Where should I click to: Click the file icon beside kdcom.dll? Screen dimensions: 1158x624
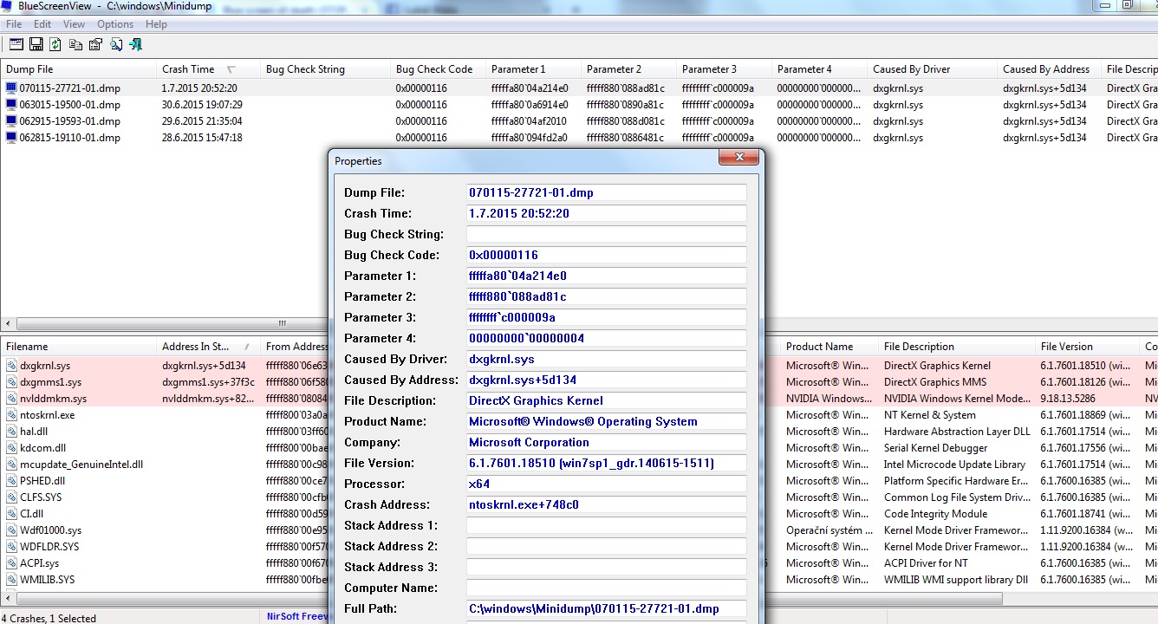click(11, 448)
